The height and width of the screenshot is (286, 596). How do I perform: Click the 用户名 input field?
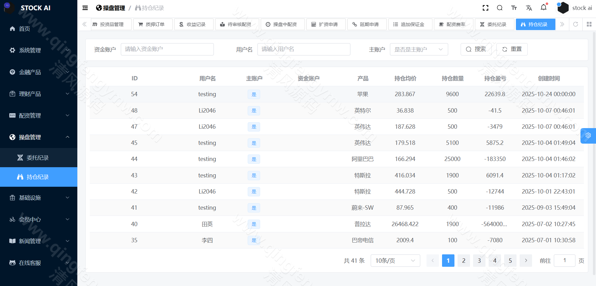tap(304, 49)
